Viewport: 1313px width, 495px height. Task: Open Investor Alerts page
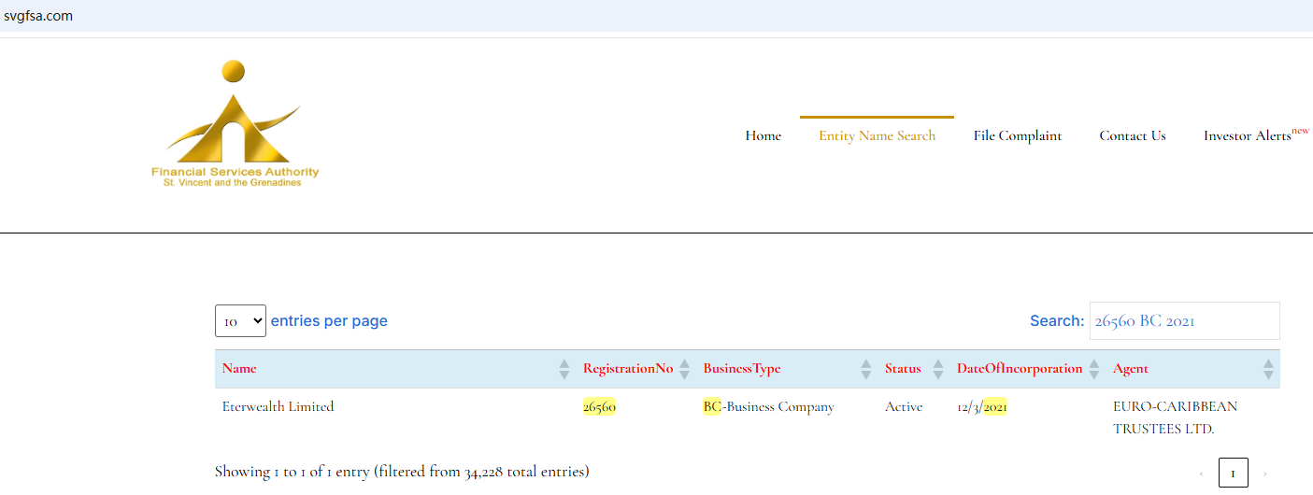click(1247, 135)
